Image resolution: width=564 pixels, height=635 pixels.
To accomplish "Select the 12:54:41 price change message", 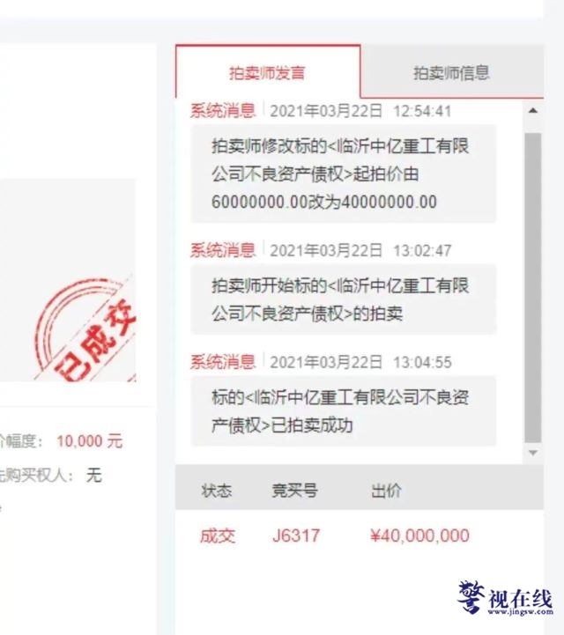I will coord(343,174).
